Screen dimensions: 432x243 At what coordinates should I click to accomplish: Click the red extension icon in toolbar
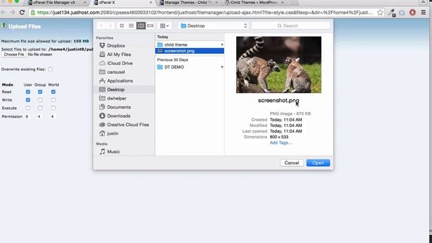pyautogui.click(x=412, y=12)
